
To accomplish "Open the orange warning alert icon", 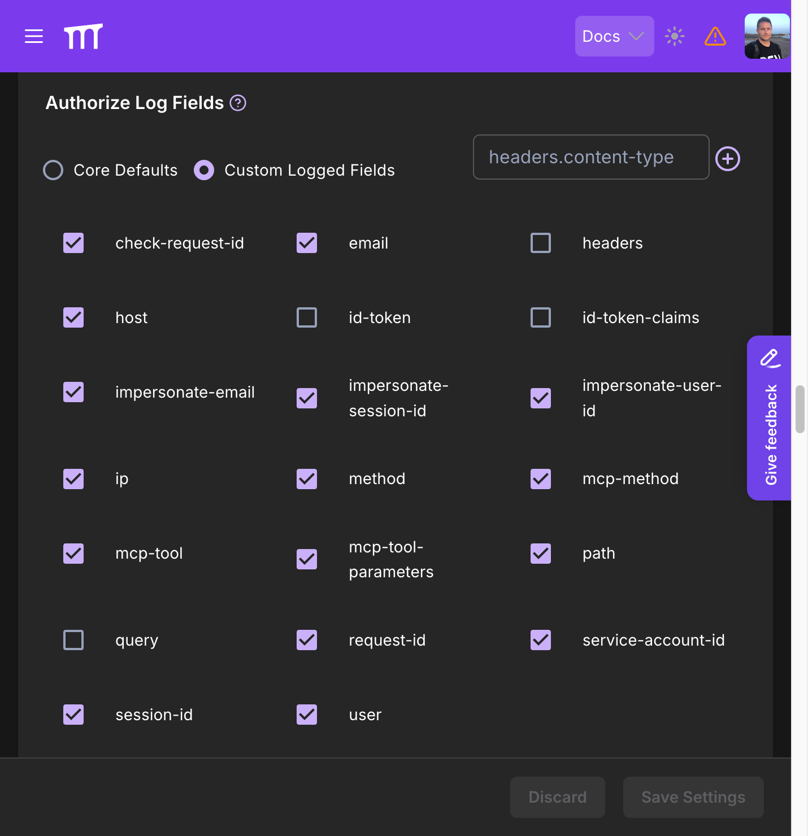I will [x=715, y=36].
